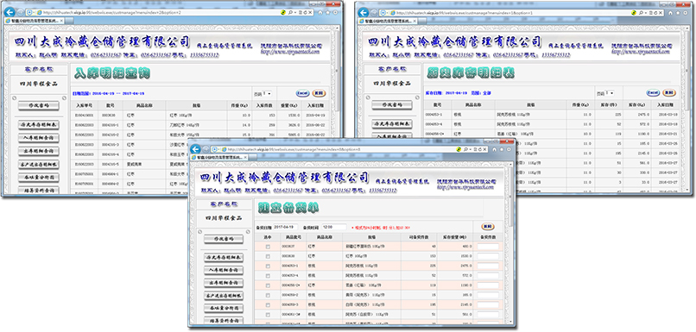The width and height of the screenshot is (696, 332).
Task: Click forward arrow in the 备货单 front window
Action: [x=206, y=149]
